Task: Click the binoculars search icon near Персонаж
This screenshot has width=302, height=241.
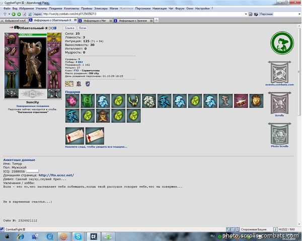Action: (256, 14)
